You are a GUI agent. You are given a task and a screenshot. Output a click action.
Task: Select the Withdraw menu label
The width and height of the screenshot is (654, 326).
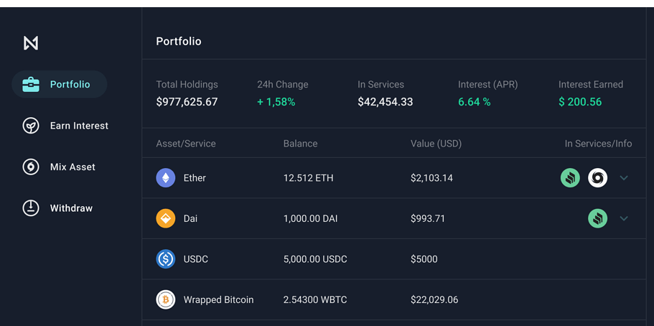71,208
